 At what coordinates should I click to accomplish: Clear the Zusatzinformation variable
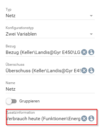click(x=84, y=118)
